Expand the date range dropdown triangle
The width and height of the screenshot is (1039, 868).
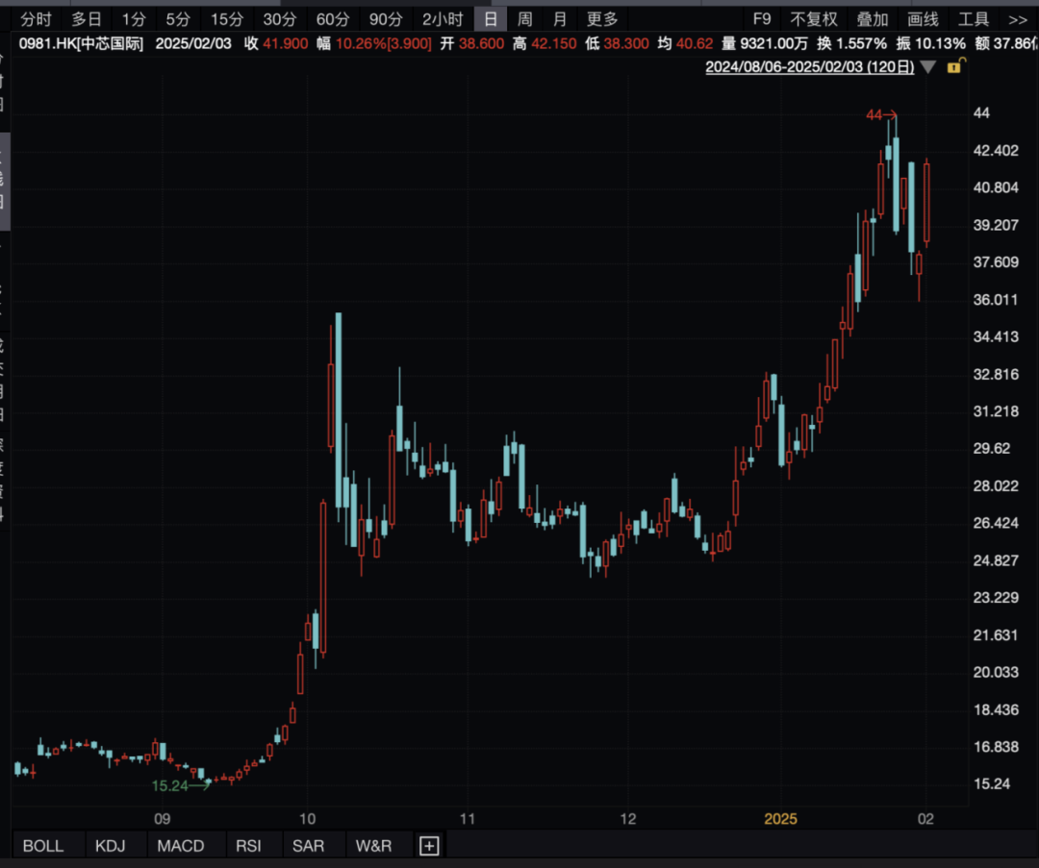(928, 67)
